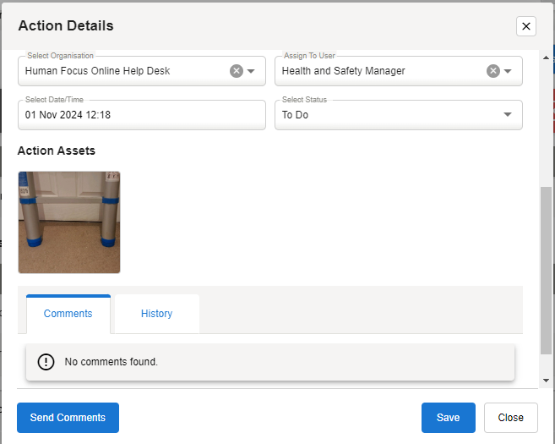Open the Select Status dropdown arrow
Image resolution: width=555 pixels, height=444 pixels.
(x=508, y=115)
